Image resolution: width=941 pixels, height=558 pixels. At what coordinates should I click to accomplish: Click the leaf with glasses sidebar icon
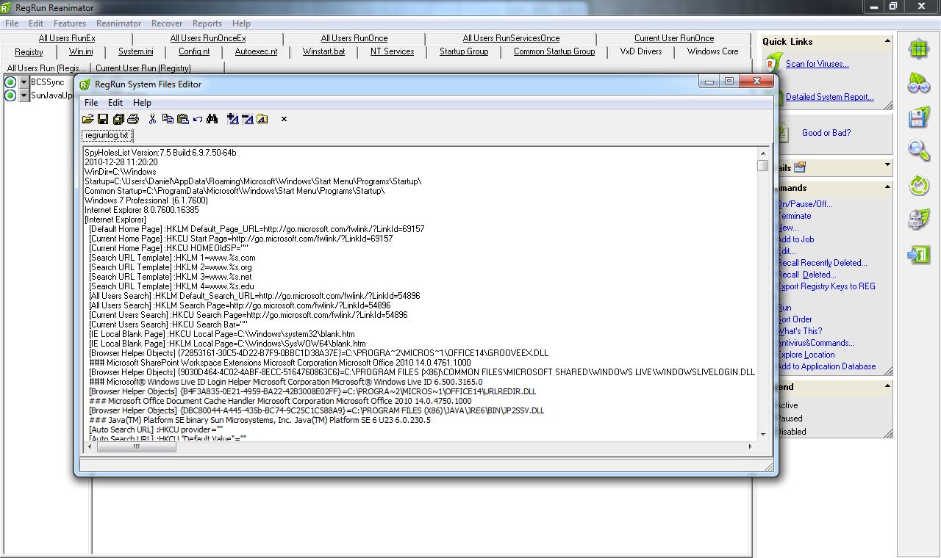click(x=918, y=82)
